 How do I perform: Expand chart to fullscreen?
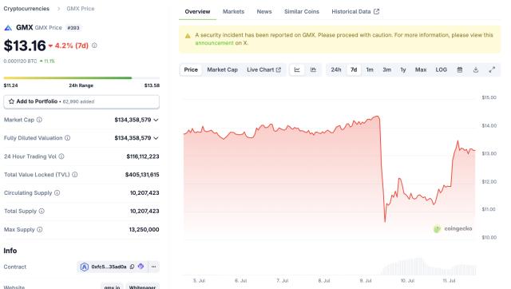click(x=492, y=69)
